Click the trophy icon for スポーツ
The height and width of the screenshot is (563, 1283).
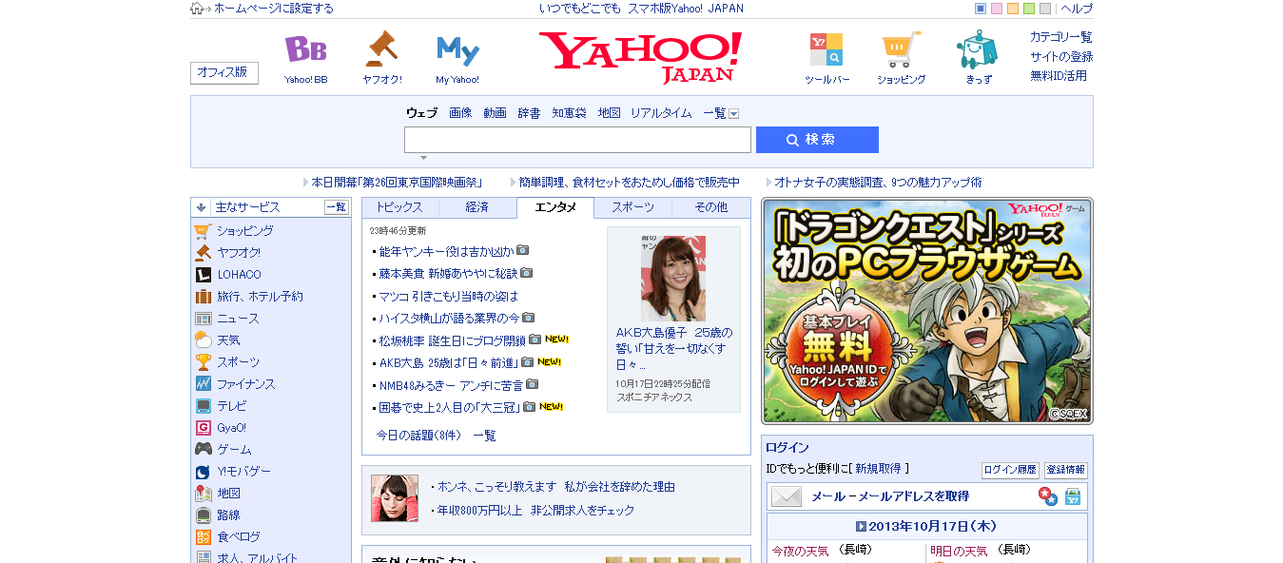[203, 362]
